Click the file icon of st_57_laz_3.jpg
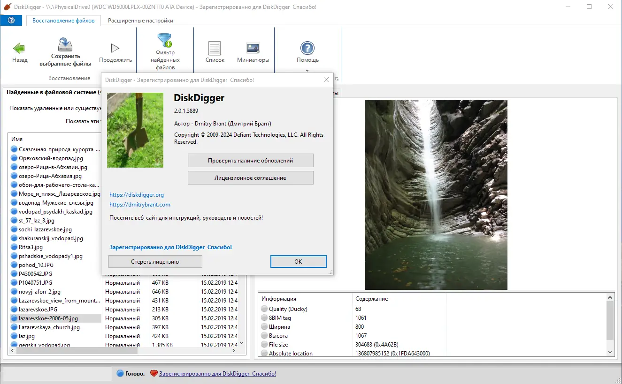The width and height of the screenshot is (622, 384). click(14, 221)
